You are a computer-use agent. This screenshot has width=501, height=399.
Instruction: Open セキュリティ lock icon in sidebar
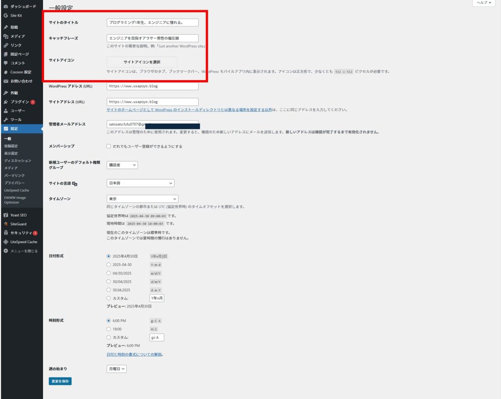tap(5, 233)
